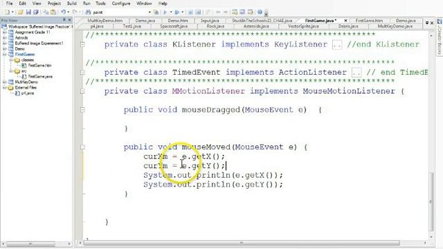Click the '..' collapsed box after KeyListener
Viewport: 443px width, 249px height.
337,44
